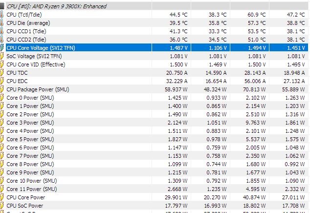Click the 60.9 °C maximum Tctl/Tdie value
310x213 pixels.
tap(257, 15)
